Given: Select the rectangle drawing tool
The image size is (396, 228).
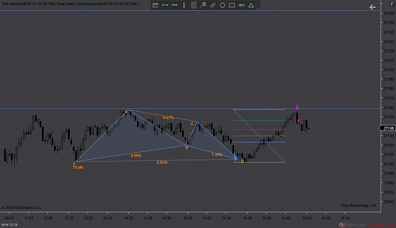Looking at the screenshot, I should click(232, 5).
